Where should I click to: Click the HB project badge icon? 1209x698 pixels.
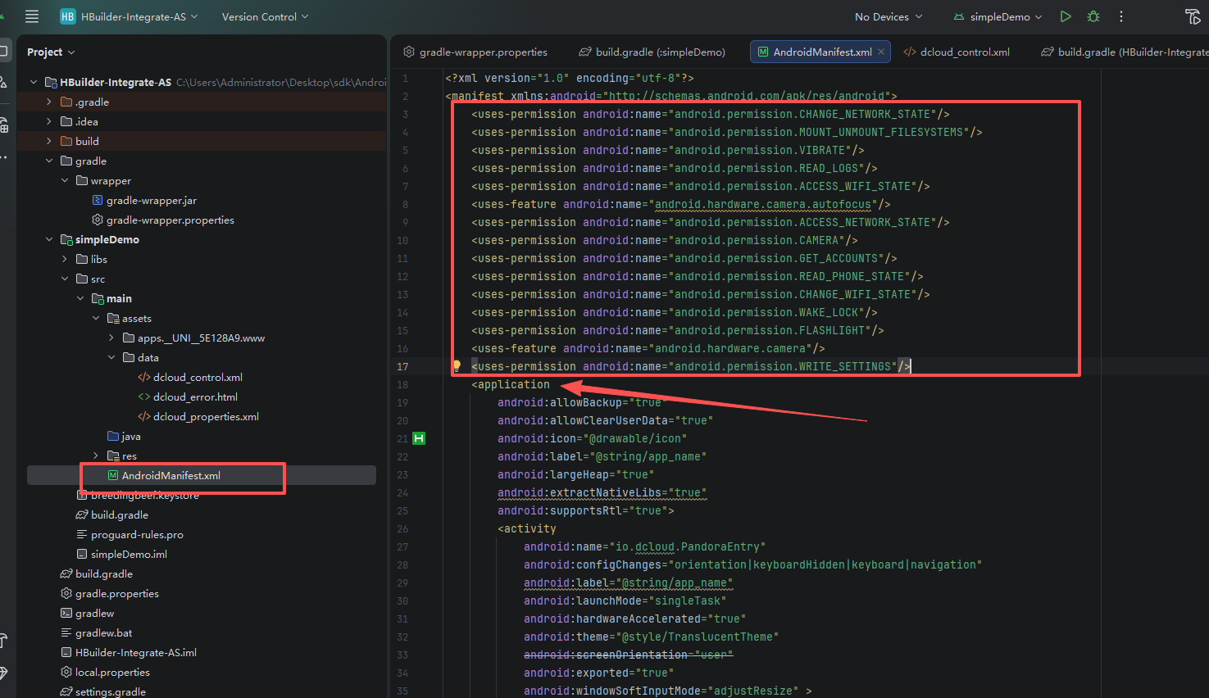(67, 16)
